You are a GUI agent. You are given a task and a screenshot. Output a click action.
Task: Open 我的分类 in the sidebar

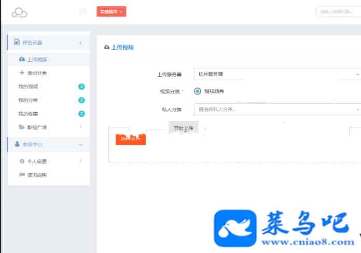[28, 100]
